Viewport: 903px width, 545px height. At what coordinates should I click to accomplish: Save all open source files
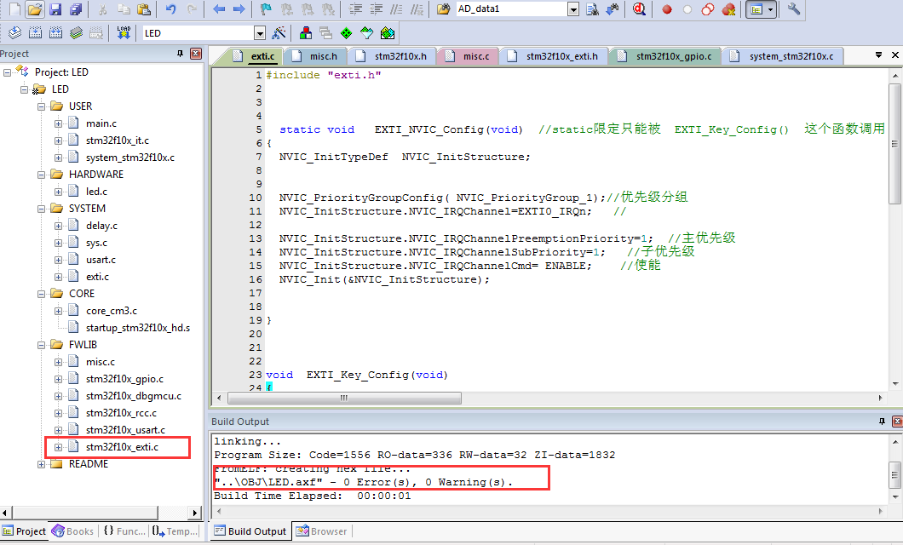click(74, 10)
